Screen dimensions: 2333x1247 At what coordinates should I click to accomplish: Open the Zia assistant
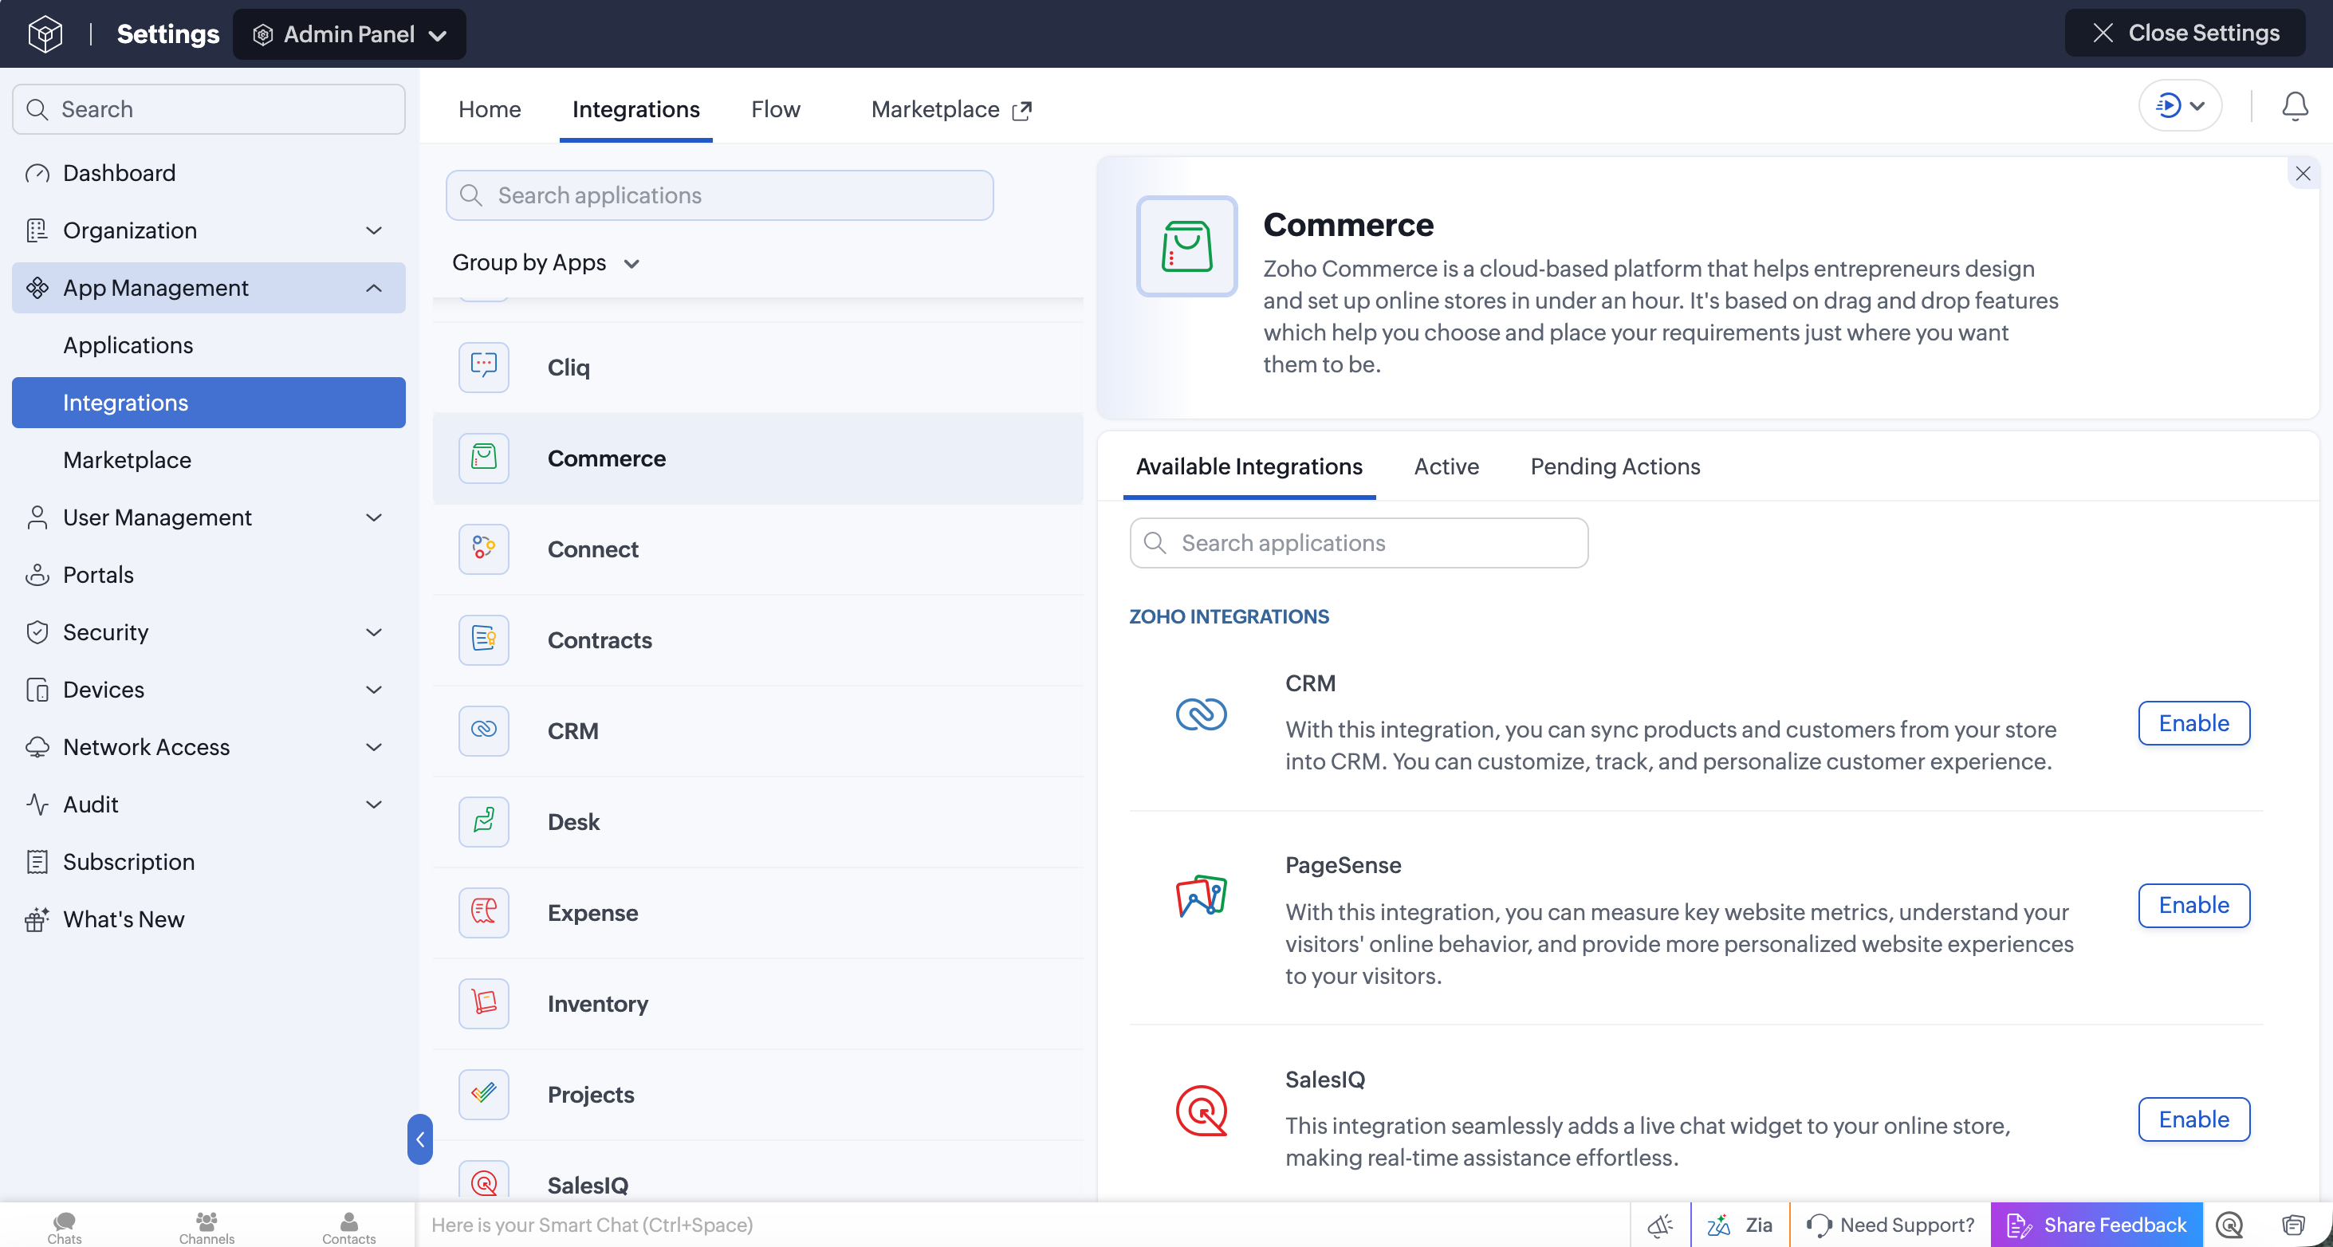point(1740,1225)
